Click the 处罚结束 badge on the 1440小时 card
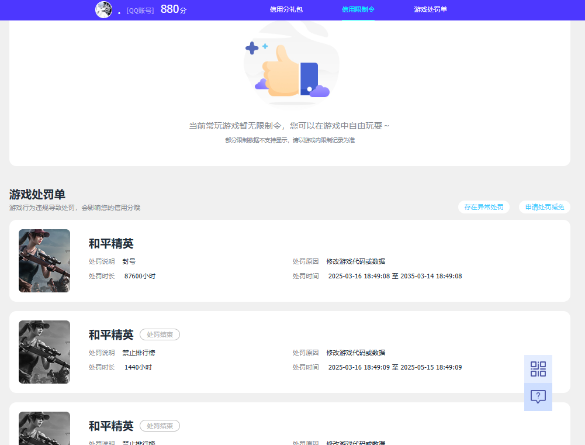Image resolution: width=585 pixels, height=445 pixels. coord(160,334)
